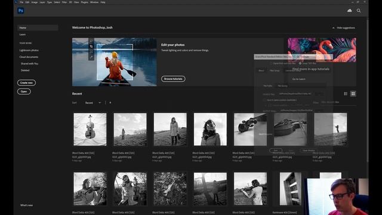Viewport: 382px width, 215px height.
Task: Open the Kentmere 400 building thumbnail
Action: pyautogui.click(x=291, y=189)
